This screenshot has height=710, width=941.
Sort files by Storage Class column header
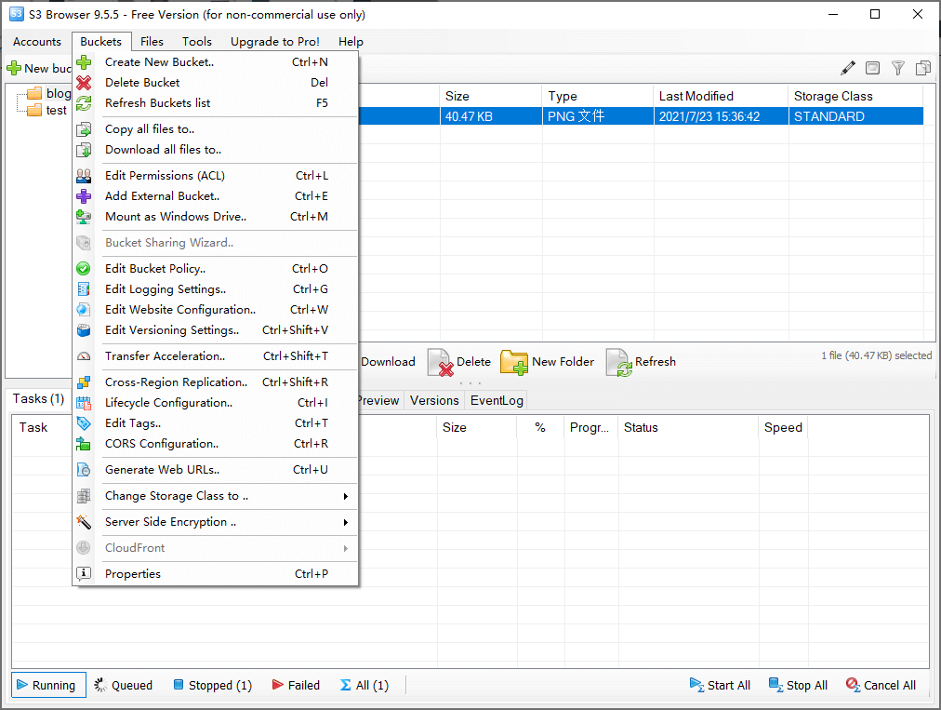click(855, 96)
